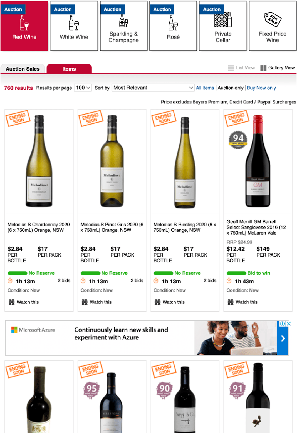Open the Sort by Most Relevant dropdown
The width and height of the screenshot is (297, 433).
tap(153, 88)
